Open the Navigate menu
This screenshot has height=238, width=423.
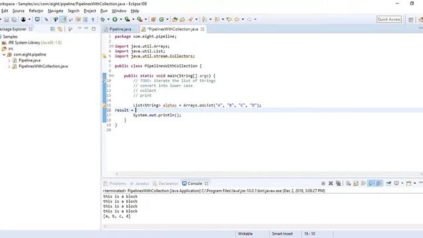tap(56, 11)
